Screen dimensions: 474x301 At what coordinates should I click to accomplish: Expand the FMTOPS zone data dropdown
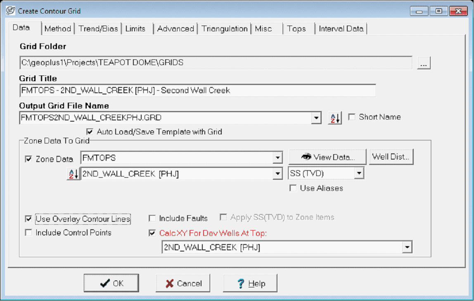pos(278,158)
